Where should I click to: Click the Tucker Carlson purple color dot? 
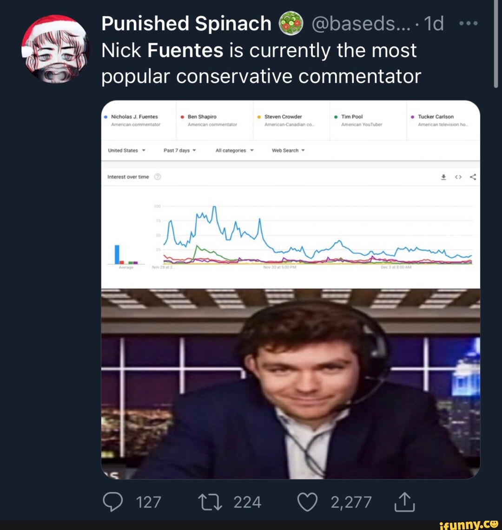(411, 117)
